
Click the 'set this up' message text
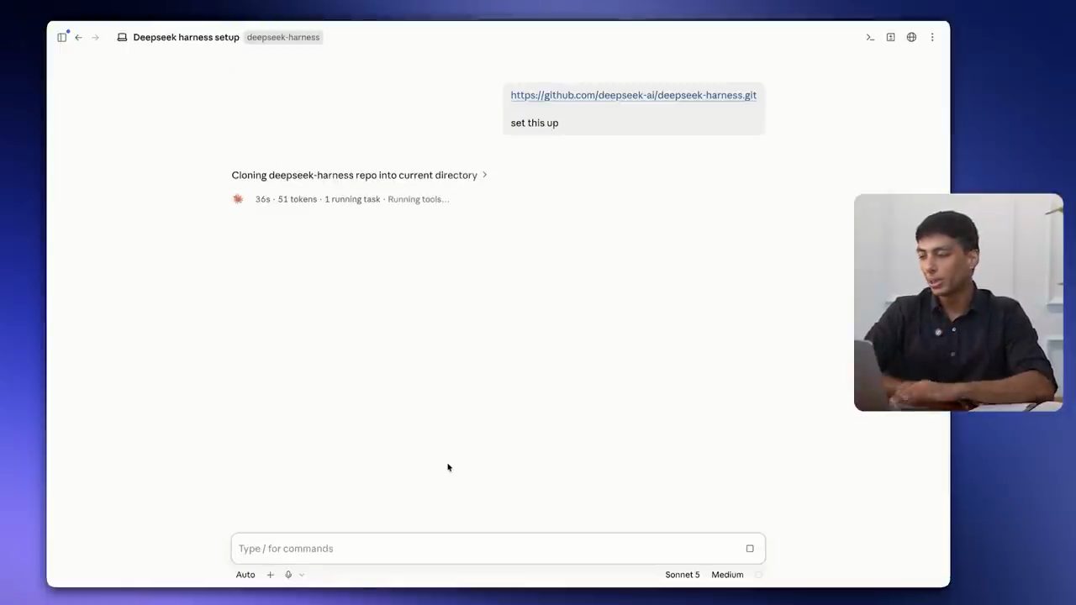(x=535, y=123)
